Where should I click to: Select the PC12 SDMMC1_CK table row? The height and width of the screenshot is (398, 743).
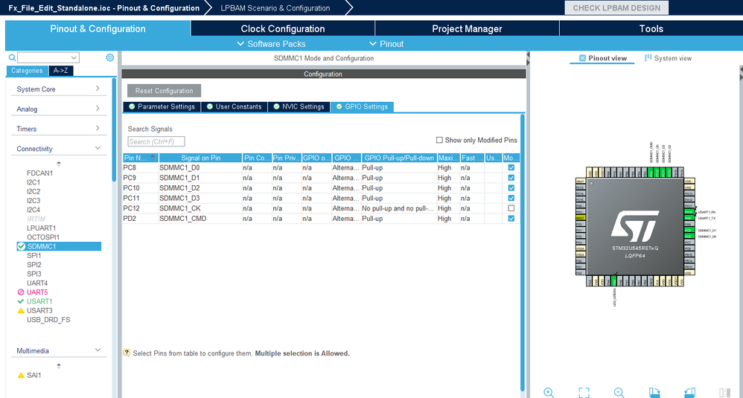point(322,208)
